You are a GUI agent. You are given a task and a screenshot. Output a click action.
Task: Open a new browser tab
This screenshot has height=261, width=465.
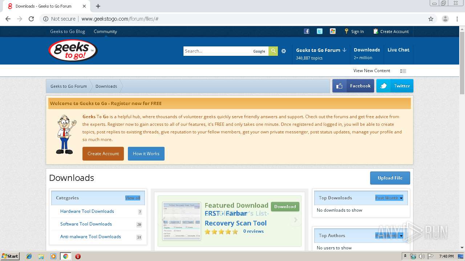[98, 6]
